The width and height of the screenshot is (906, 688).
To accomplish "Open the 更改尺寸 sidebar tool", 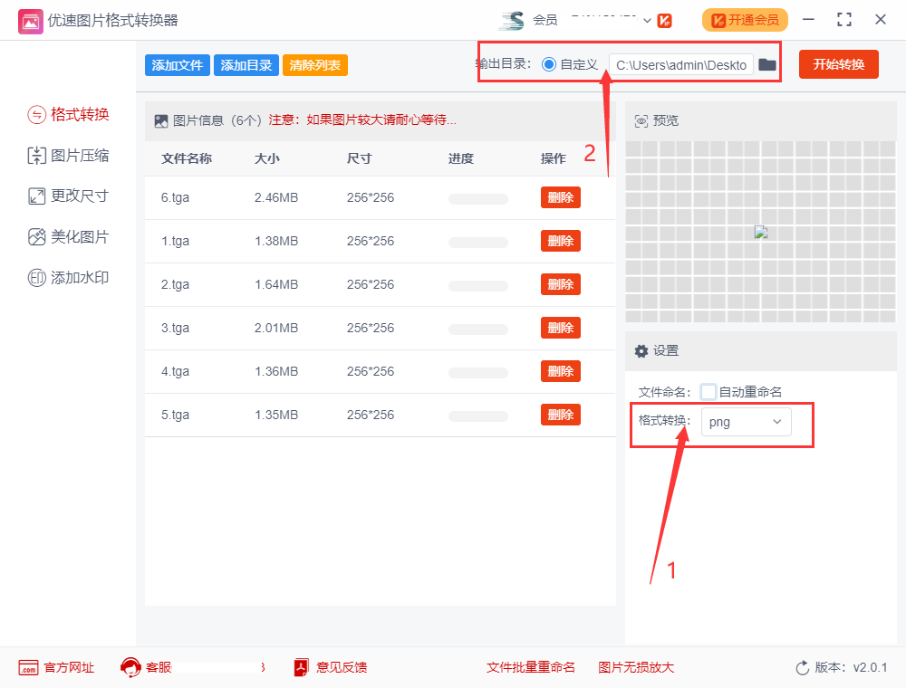I will click(x=63, y=196).
